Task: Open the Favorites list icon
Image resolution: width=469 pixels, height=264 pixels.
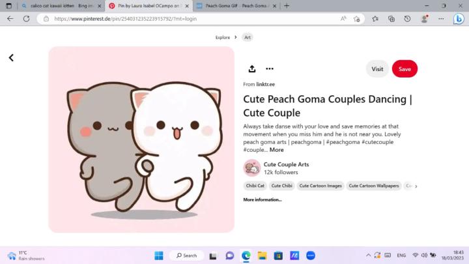Action: pyautogui.click(x=375, y=19)
